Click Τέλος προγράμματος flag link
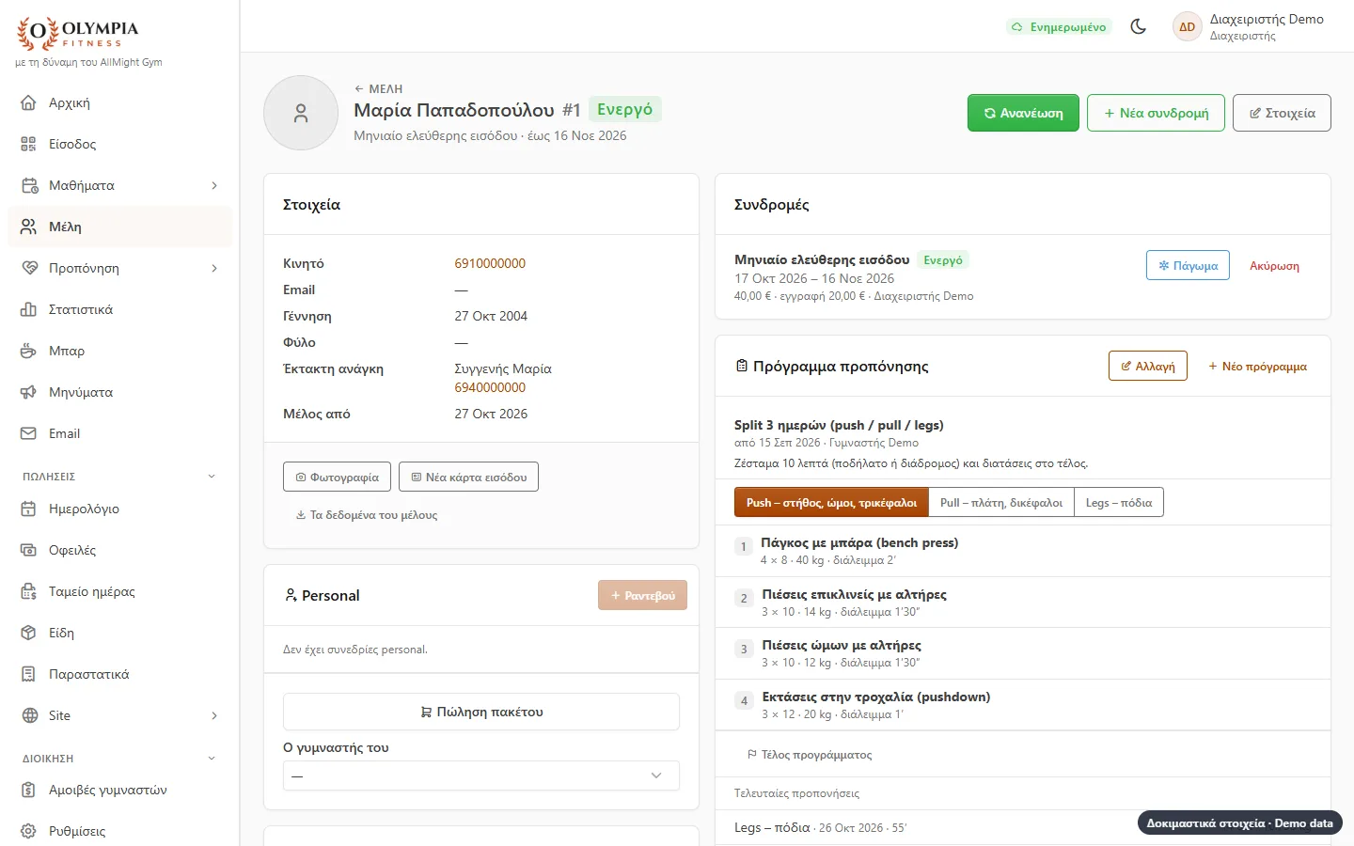1354x846 pixels. 809,755
